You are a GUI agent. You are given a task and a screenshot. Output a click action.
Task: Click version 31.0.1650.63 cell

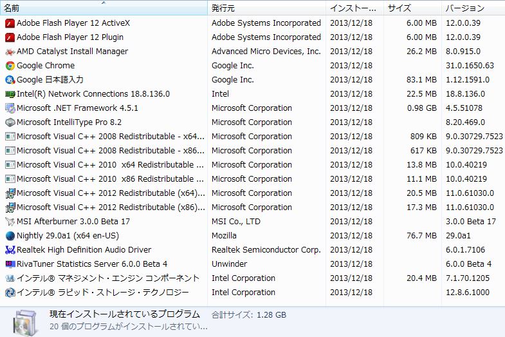(x=470, y=66)
